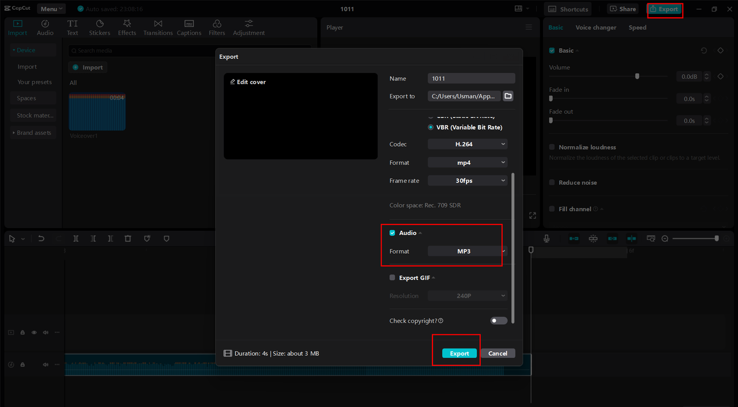Click the timeline zoom out minus icon
738x407 pixels.
tap(665, 238)
